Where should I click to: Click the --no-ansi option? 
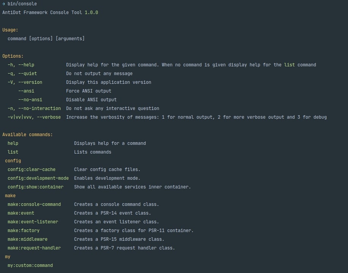[x=30, y=100]
